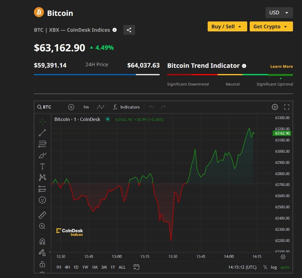Select the 1M time range
Image resolution: width=302 pixels, height=278 pixels.
(x=95, y=267)
